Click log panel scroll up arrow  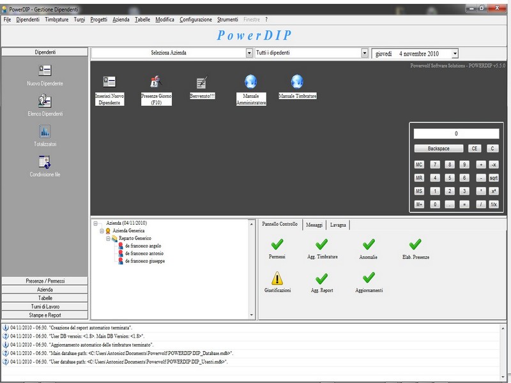pyautogui.click(x=503, y=329)
